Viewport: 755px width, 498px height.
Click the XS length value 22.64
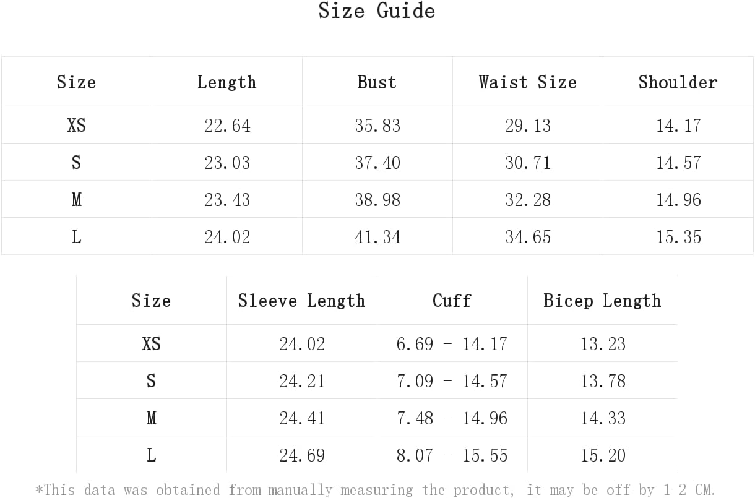point(227,126)
